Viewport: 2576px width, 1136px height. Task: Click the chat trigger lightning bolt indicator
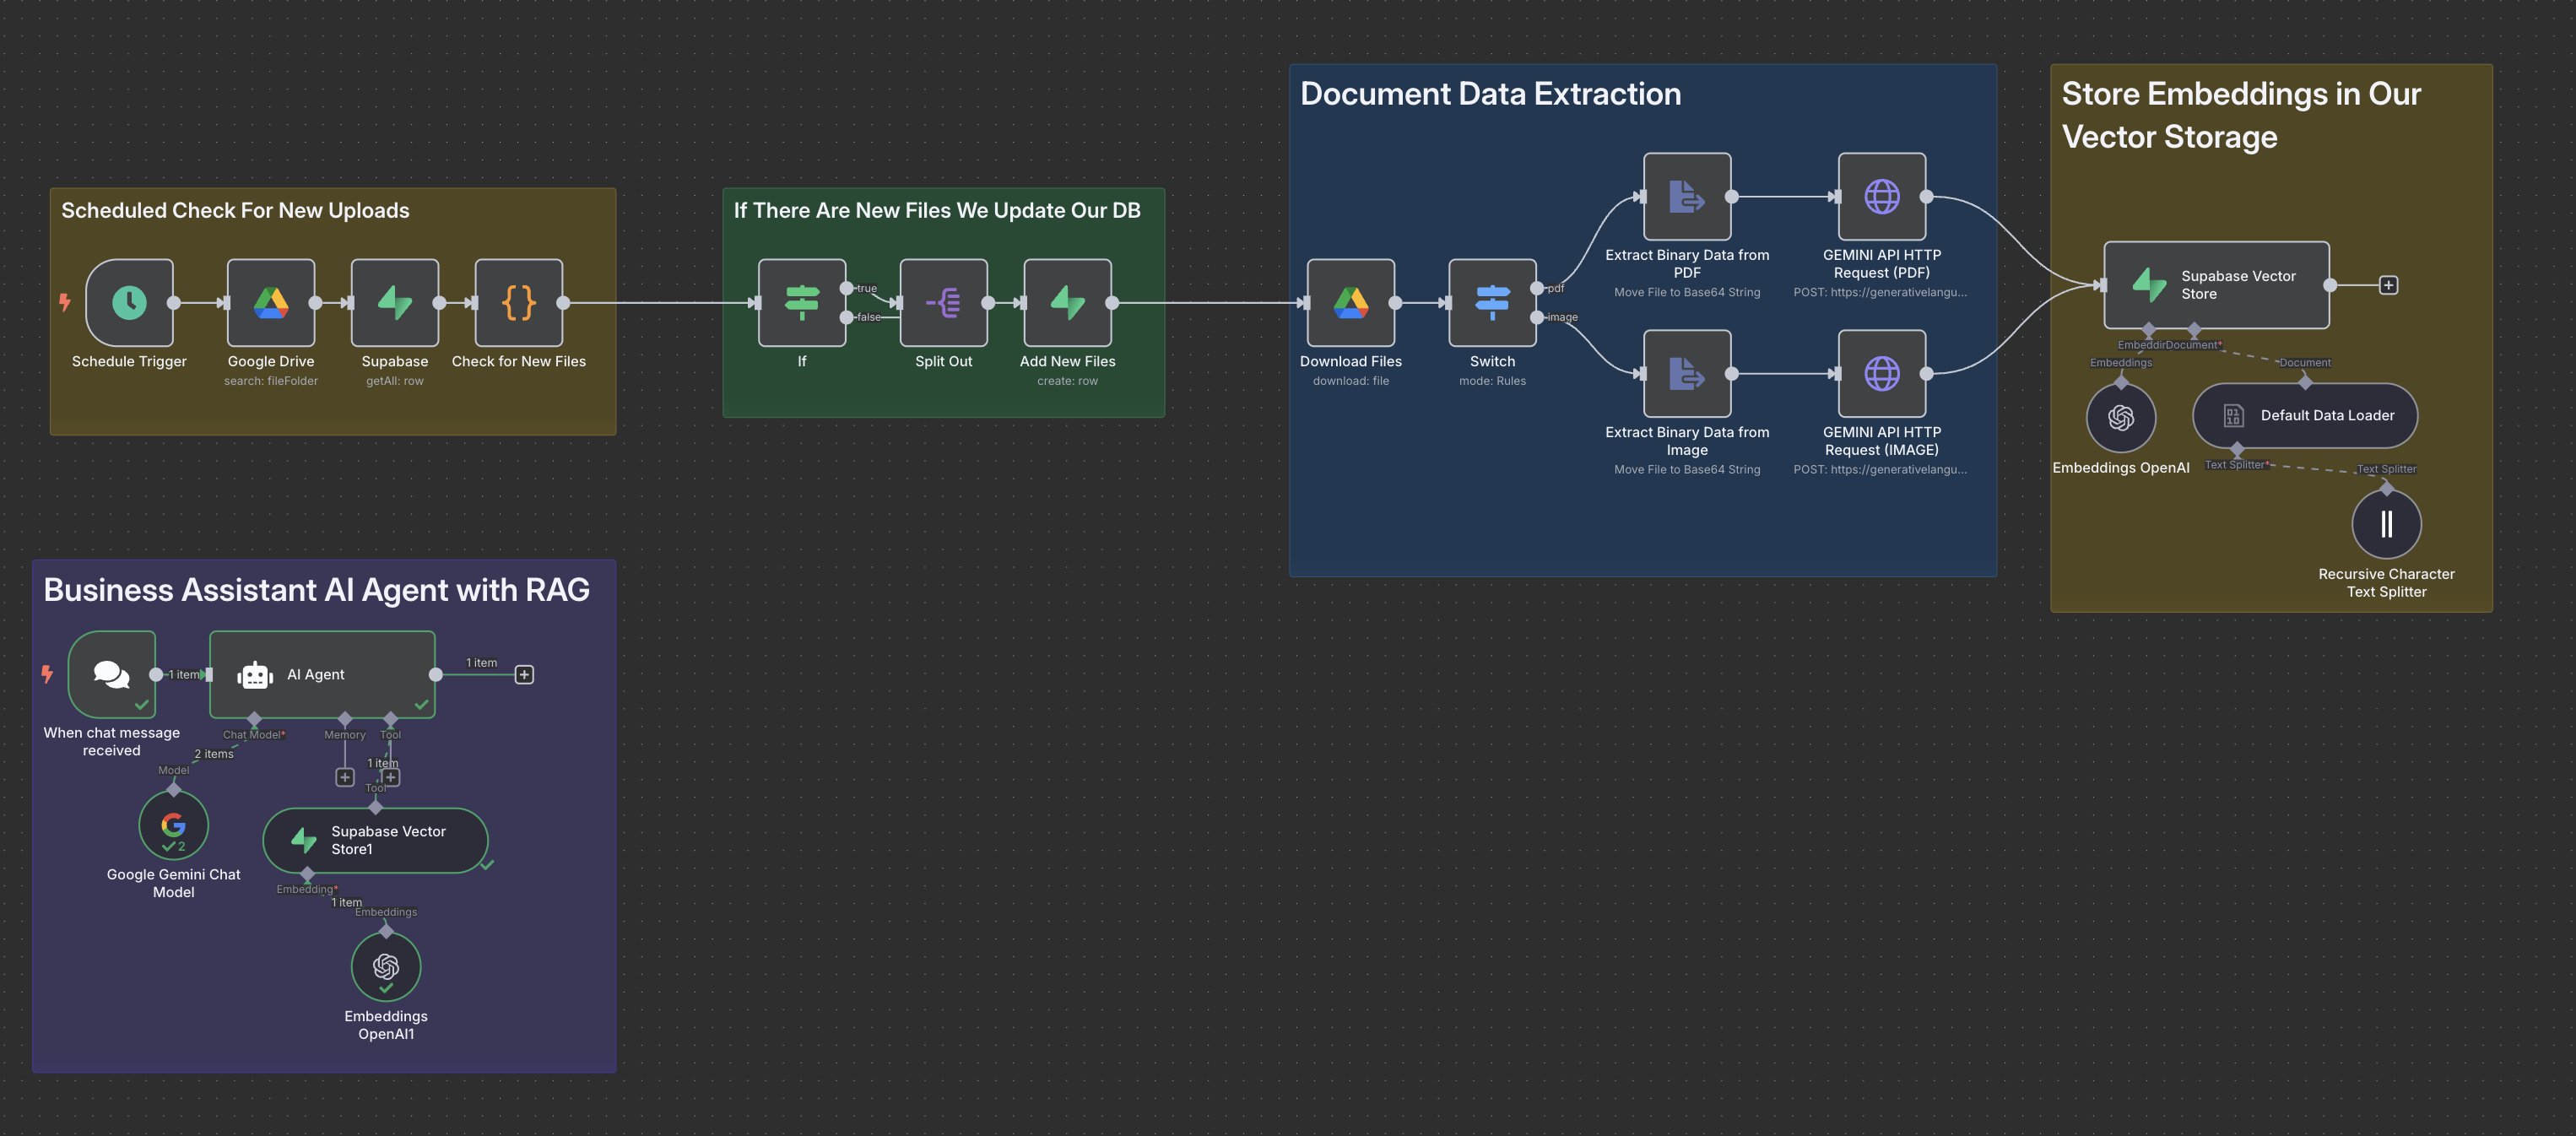click(x=47, y=675)
